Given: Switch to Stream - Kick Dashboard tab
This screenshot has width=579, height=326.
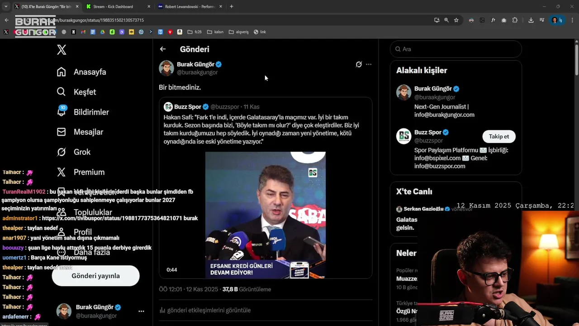Looking at the screenshot, I should tap(113, 6).
